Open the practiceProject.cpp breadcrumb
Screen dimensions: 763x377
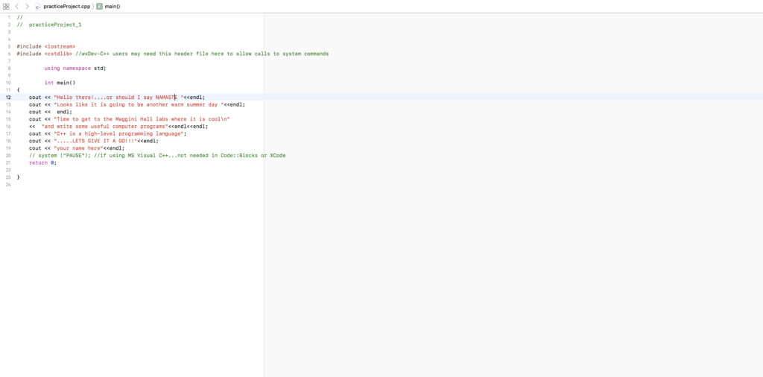tap(66, 6)
